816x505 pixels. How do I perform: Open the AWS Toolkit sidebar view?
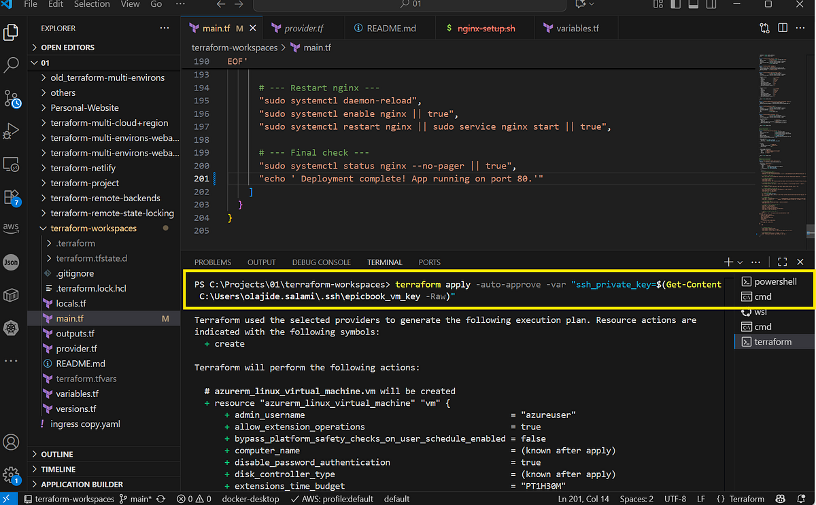click(x=11, y=228)
